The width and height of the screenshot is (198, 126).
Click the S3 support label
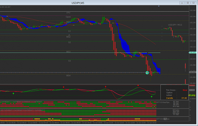tap(69, 61)
